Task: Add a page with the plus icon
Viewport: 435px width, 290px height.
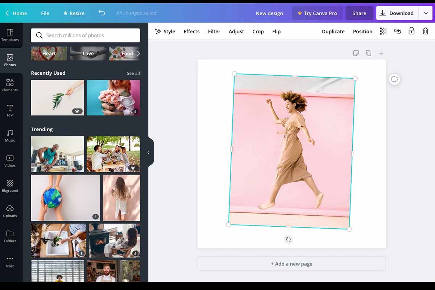Action: [381, 53]
